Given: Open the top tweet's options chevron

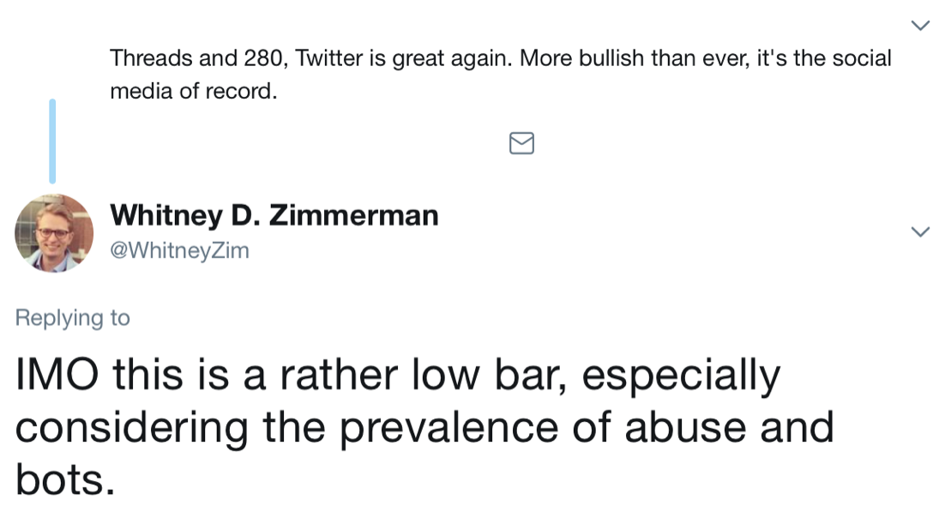Looking at the screenshot, I should 920,26.
